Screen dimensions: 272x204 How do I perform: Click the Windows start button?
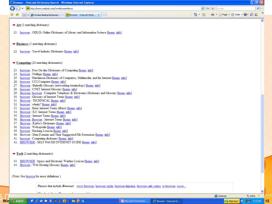[x=18, y=201]
